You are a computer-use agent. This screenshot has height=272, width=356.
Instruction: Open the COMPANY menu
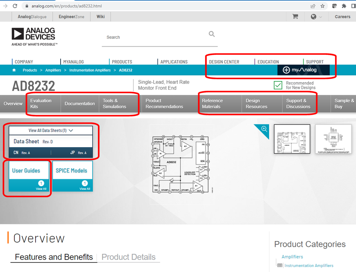[x=24, y=62]
